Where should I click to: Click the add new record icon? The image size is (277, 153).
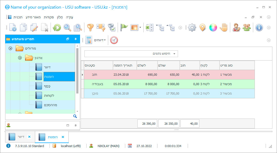[13, 27]
